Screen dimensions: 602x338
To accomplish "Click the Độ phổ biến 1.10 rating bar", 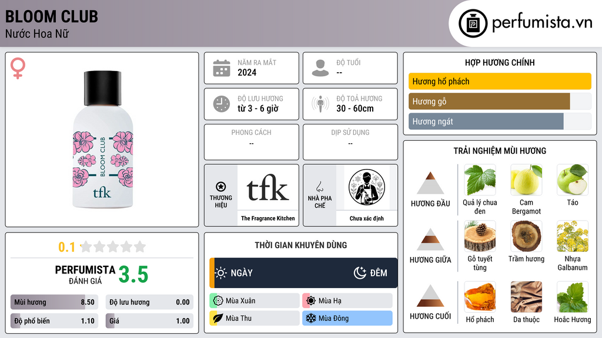I will click(54, 321).
